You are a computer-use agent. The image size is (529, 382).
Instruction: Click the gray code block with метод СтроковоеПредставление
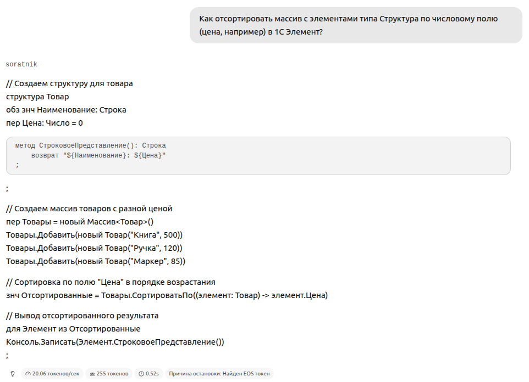[258, 156]
